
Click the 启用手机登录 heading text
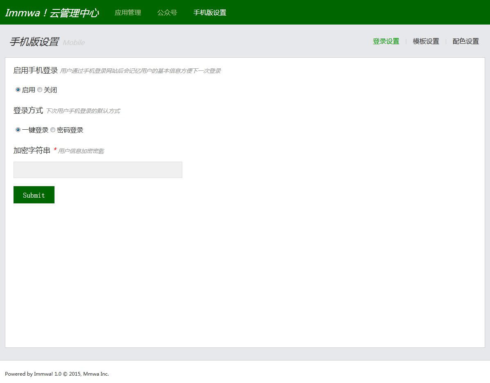point(36,70)
